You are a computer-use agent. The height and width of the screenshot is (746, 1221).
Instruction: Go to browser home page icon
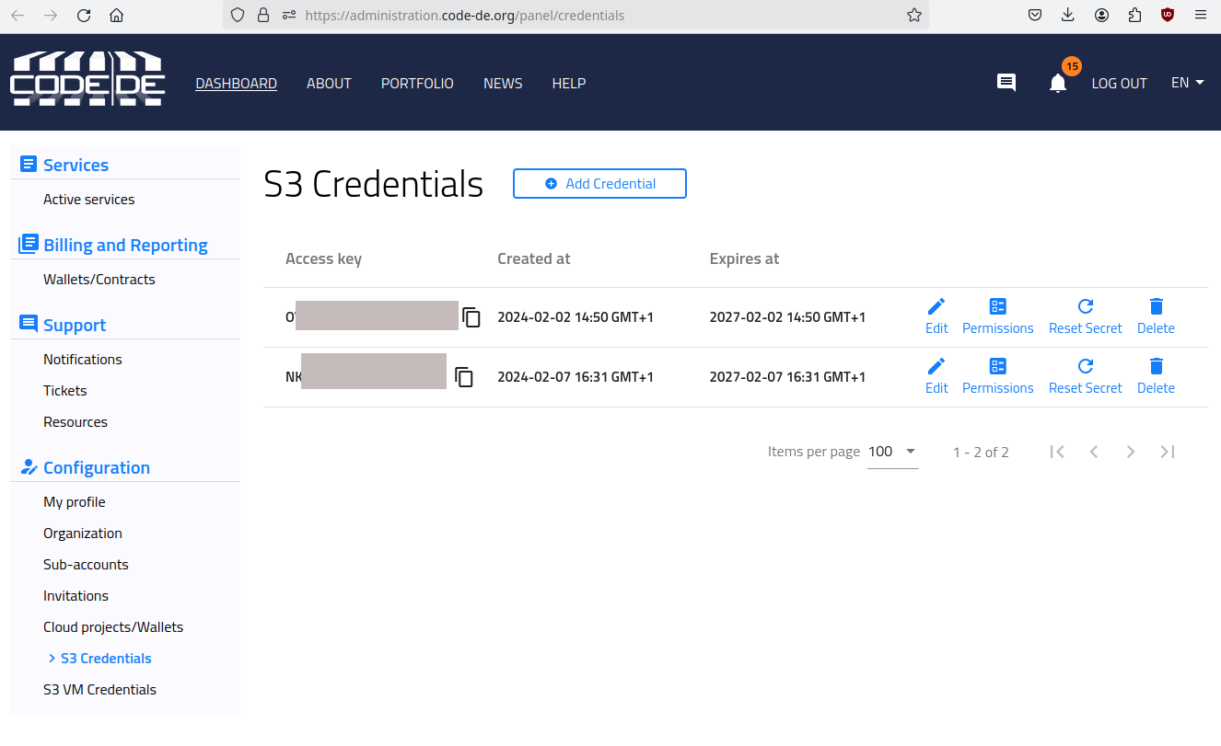(116, 15)
